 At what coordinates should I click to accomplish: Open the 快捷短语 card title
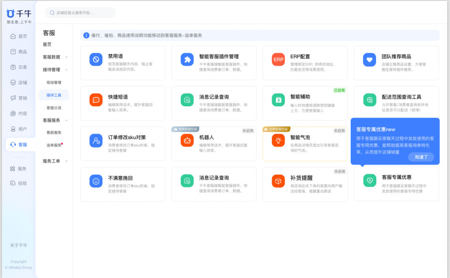118,97
